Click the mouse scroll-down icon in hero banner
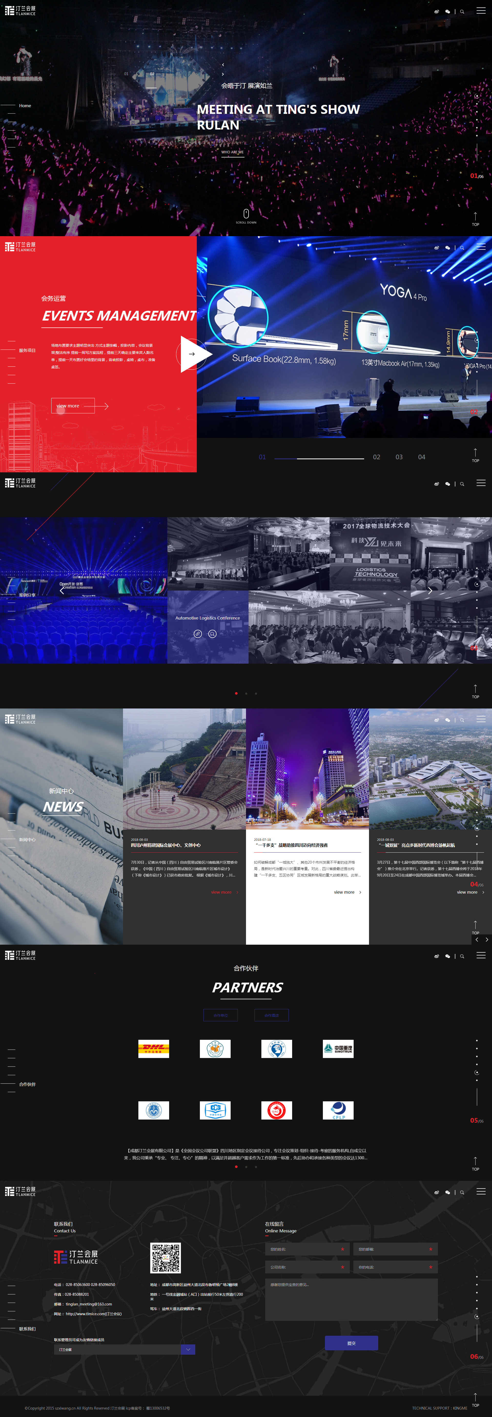The width and height of the screenshot is (492, 1417). tap(246, 213)
